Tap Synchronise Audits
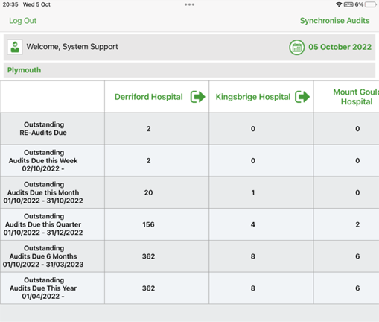The width and height of the screenshot is (379, 322). click(x=334, y=21)
